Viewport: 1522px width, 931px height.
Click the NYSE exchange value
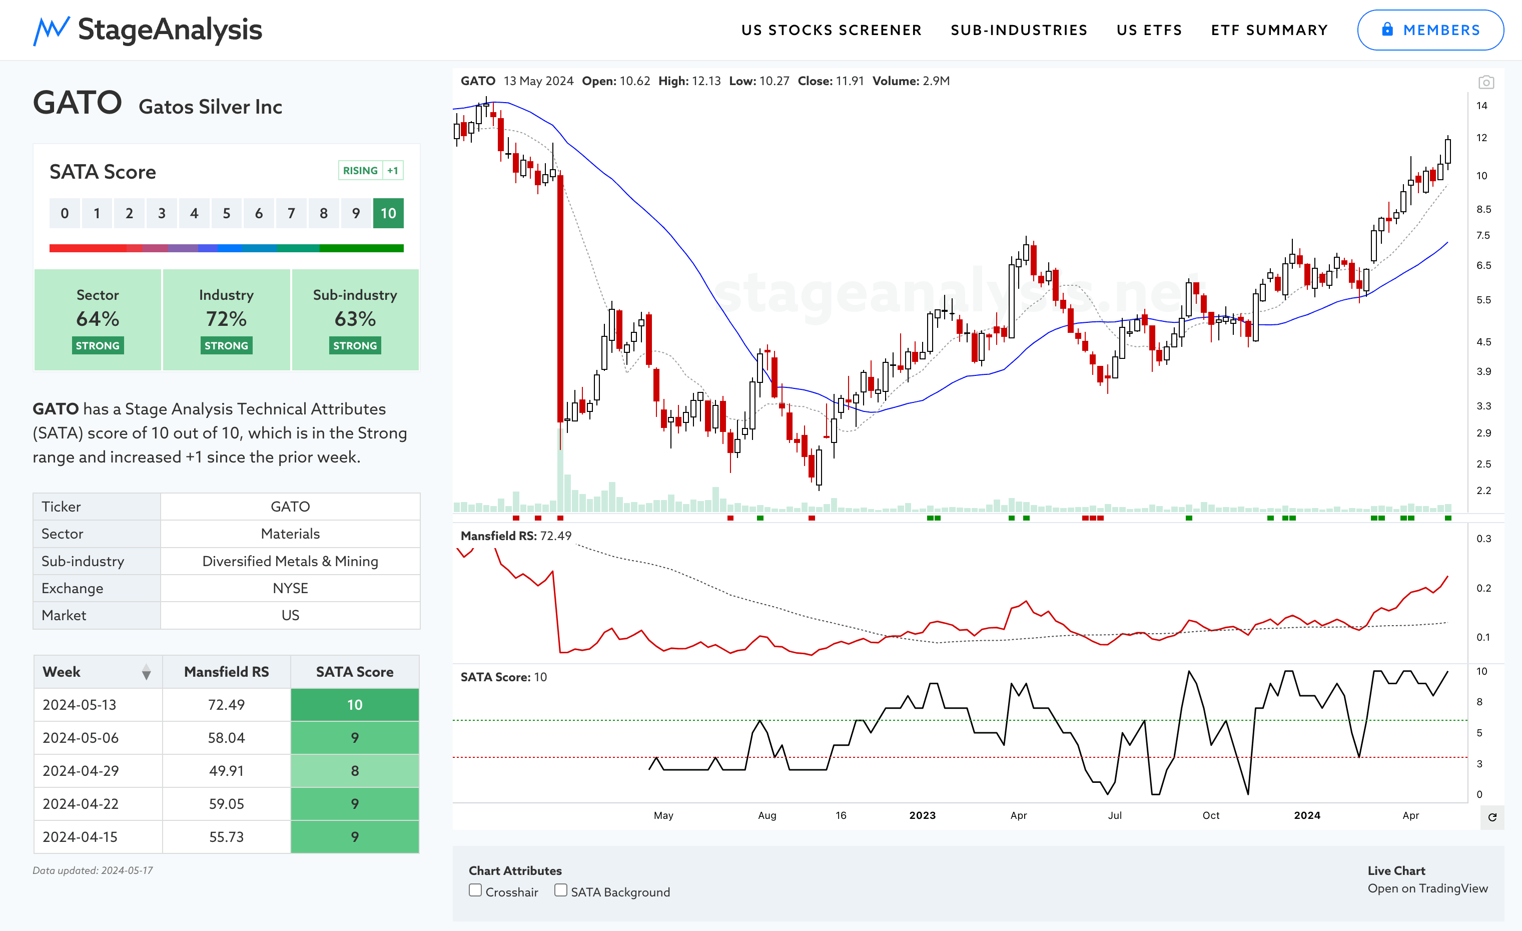click(290, 588)
